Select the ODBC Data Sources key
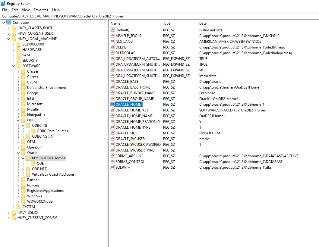 tap(52, 131)
